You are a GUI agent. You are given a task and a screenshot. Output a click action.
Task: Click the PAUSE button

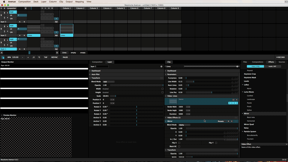click(65, 57)
